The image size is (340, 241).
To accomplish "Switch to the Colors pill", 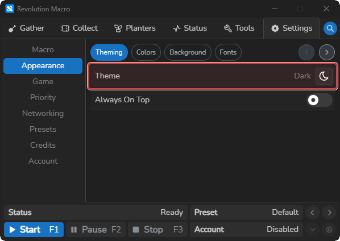I will click(x=146, y=52).
